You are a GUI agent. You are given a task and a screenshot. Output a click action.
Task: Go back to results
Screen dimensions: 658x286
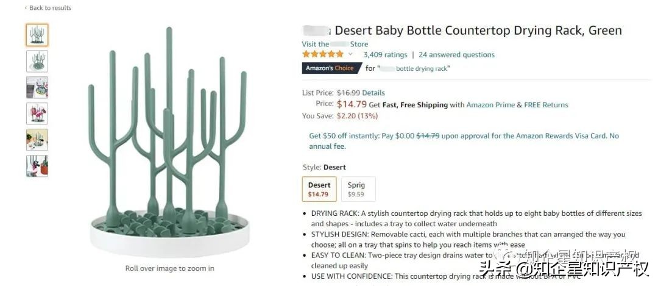[x=50, y=8]
